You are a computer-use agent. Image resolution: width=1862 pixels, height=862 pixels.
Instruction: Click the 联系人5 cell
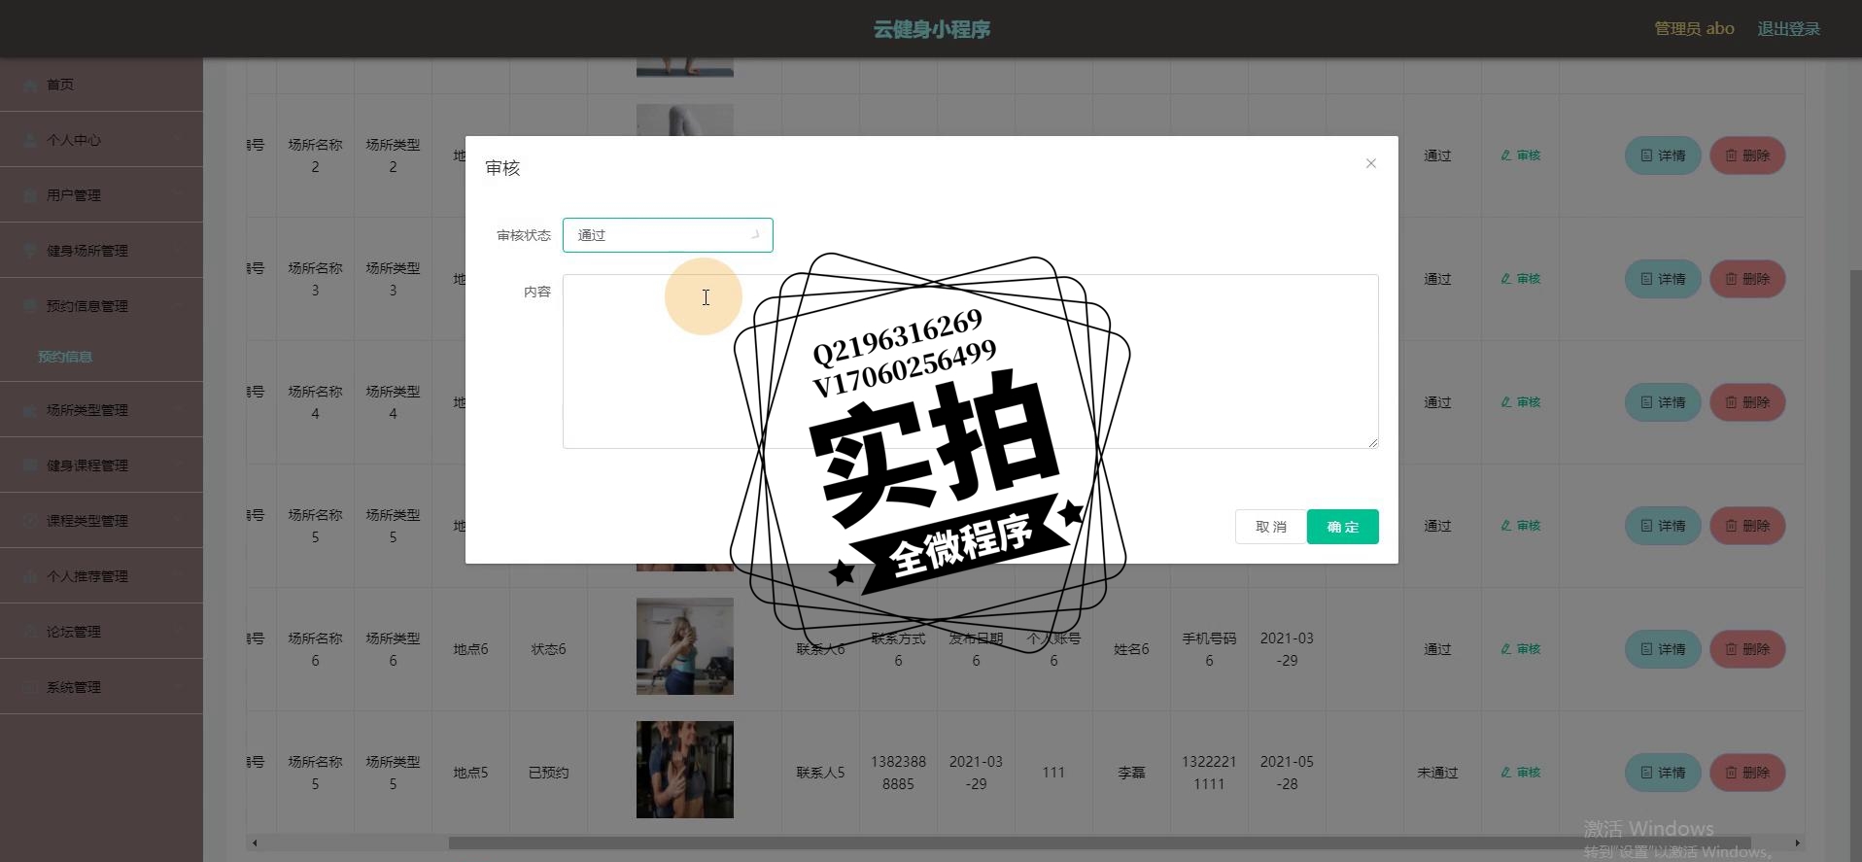coord(820,773)
